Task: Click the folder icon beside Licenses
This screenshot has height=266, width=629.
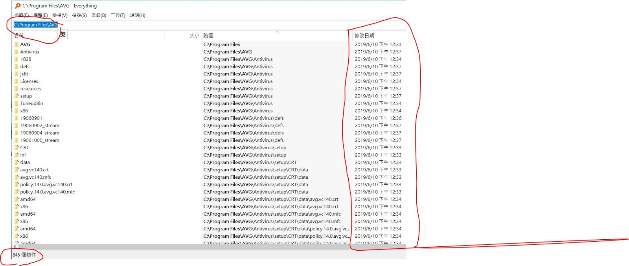Action: point(17,81)
